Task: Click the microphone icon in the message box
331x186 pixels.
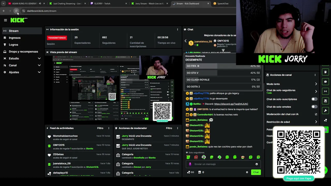Action: pyautogui.click(x=190, y=164)
